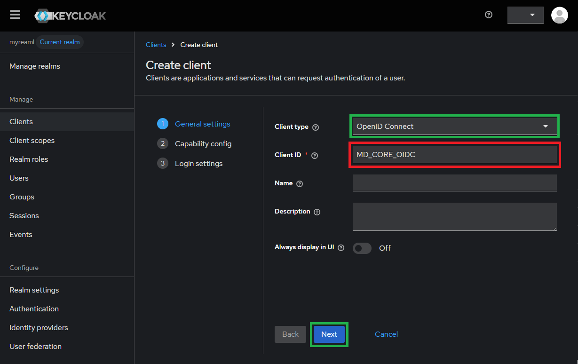The height and width of the screenshot is (364, 578).
Task: Open Identity providers in sidebar
Action: point(39,328)
